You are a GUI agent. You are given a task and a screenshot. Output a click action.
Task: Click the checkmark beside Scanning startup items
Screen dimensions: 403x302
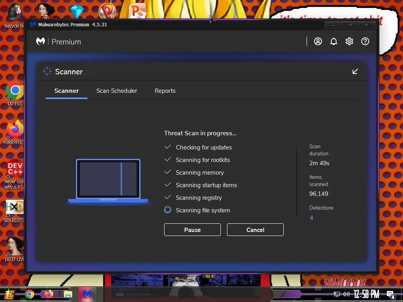pyautogui.click(x=168, y=185)
